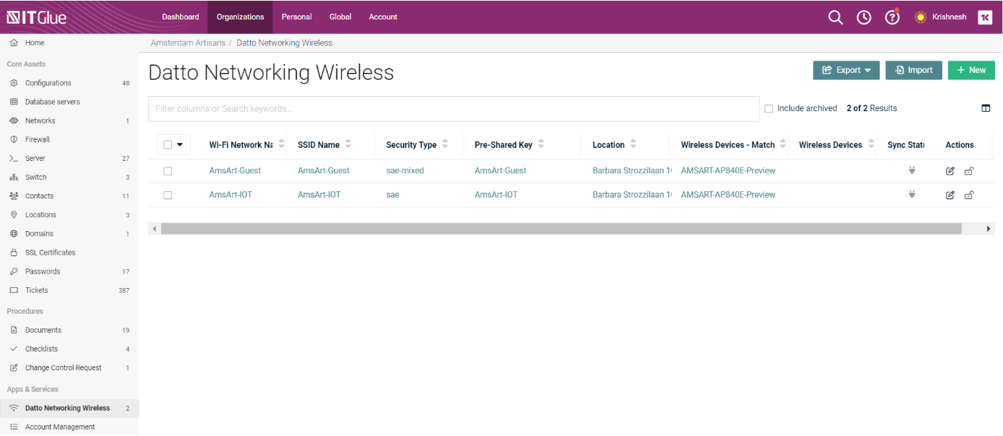Sort by Wireless Devices - Match column arrows

tap(783, 144)
